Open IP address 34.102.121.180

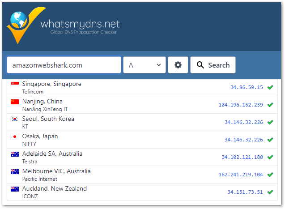pos(242,157)
